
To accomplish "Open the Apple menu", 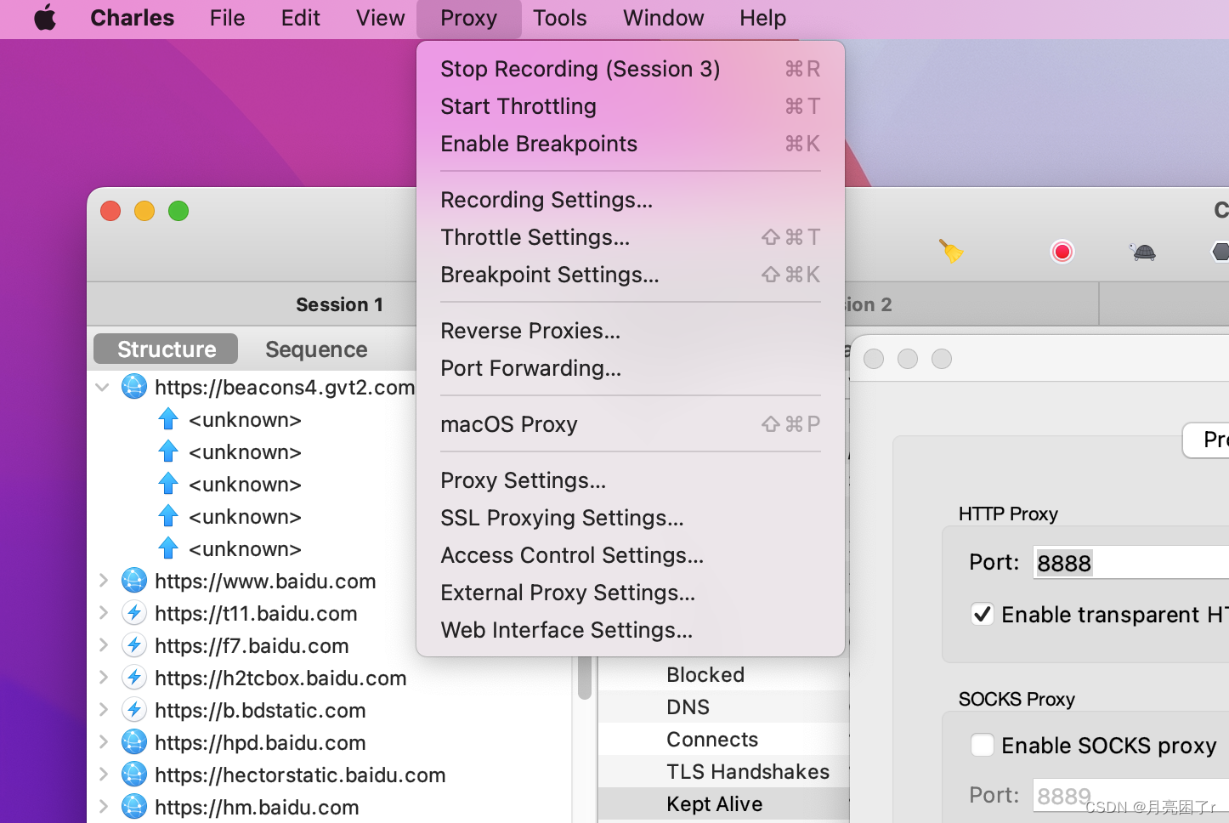I will point(45,18).
